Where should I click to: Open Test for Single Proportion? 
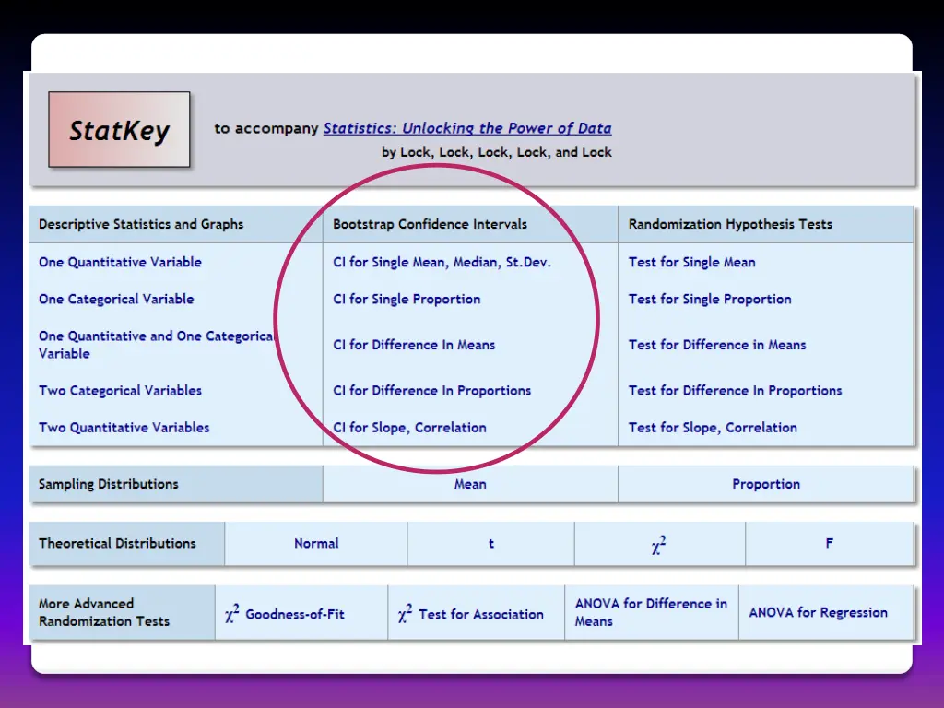pyautogui.click(x=710, y=300)
